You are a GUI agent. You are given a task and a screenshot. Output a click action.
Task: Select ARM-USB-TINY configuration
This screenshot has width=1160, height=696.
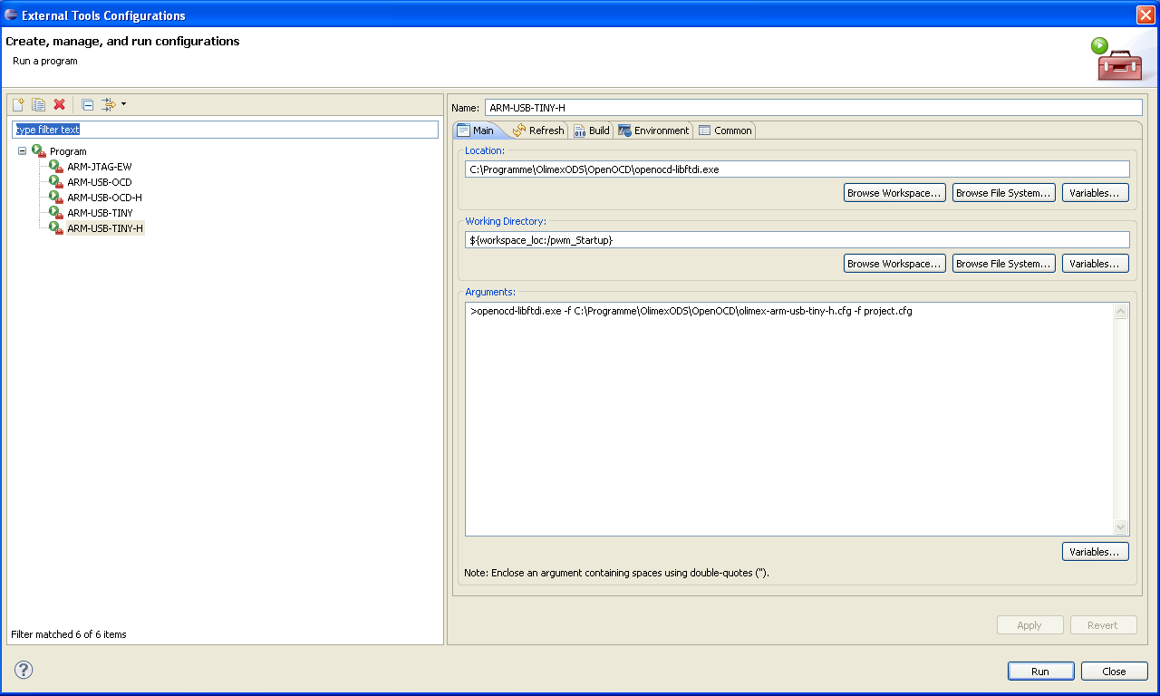point(100,213)
